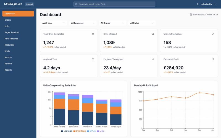221x138 pixels.
Task: Toggle the Desktops legend swatch
Action: (x=74, y=131)
